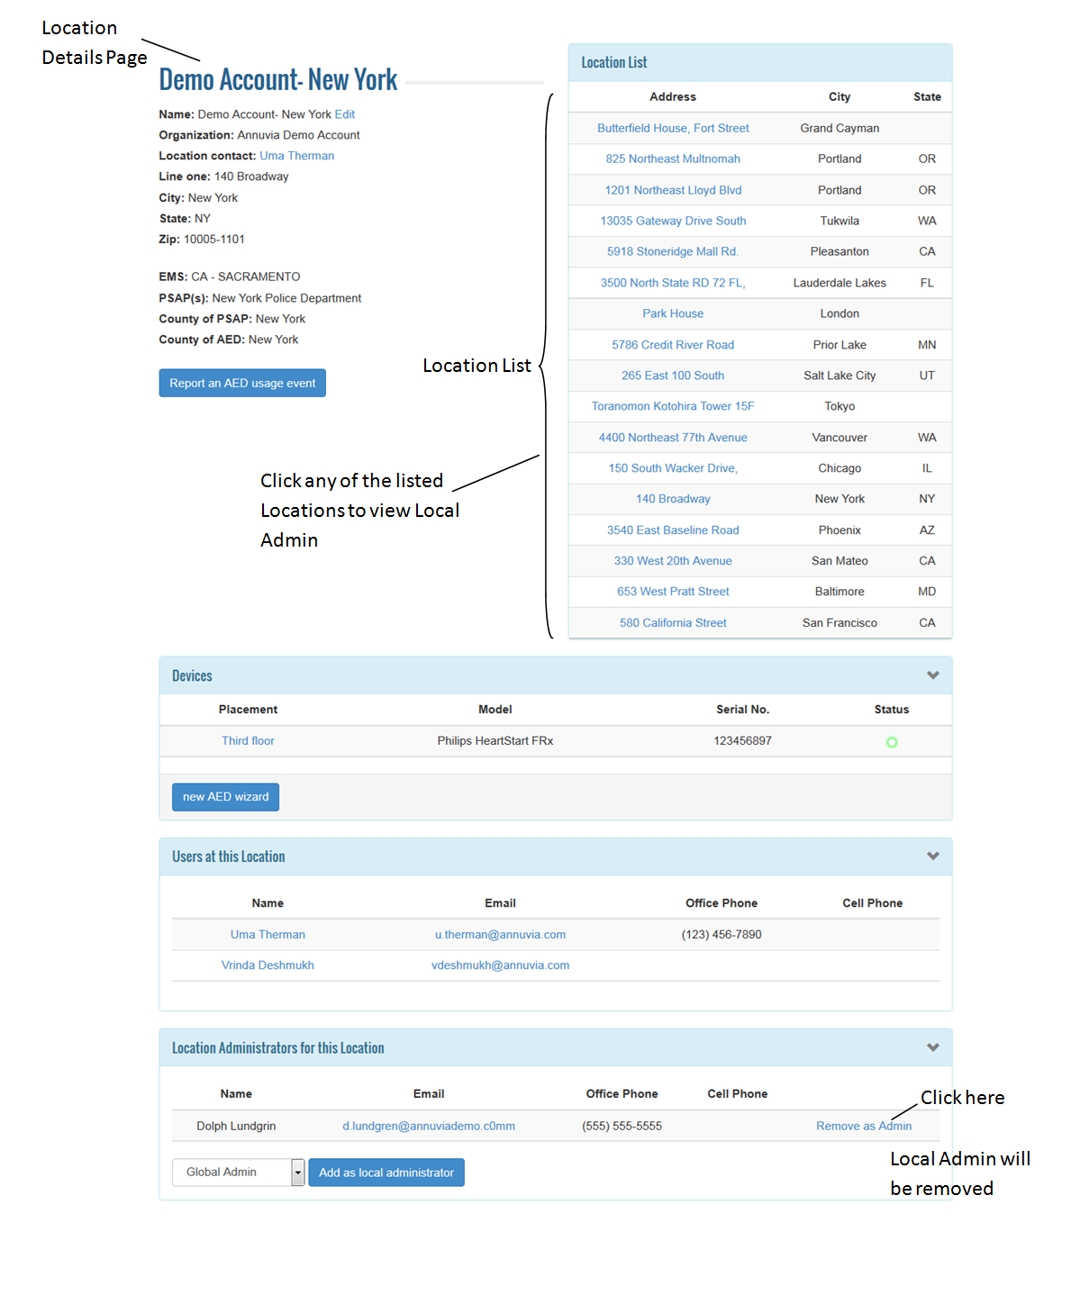Screen dimensions: 1071x1295
Task: Click Philips HeartStart FRx model cell
Action: coord(495,741)
